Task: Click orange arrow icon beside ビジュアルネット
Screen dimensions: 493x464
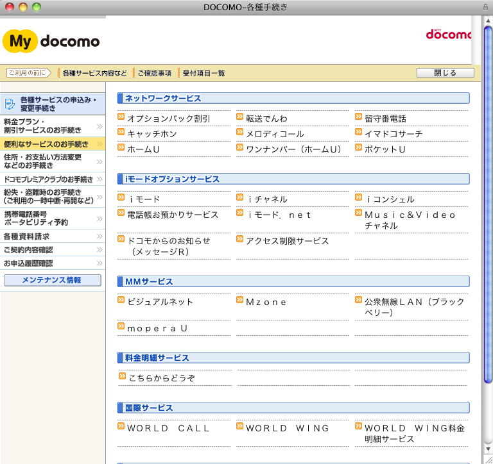Action: point(121,300)
